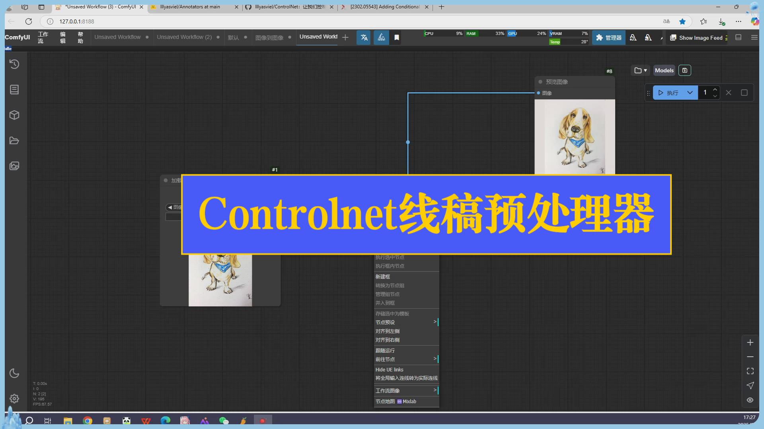764x429 pixels.
Task: Select 节点地图 Mixlab menu entry
Action: (406, 401)
